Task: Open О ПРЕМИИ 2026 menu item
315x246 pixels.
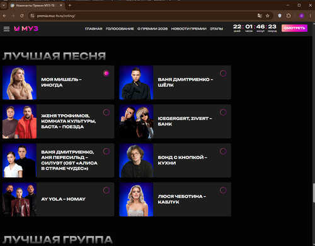Action: (x=152, y=29)
